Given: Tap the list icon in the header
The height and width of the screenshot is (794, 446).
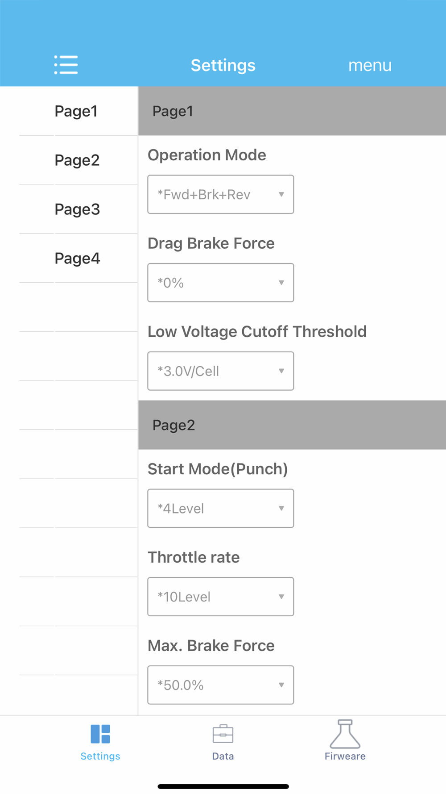Looking at the screenshot, I should tap(66, 65).
